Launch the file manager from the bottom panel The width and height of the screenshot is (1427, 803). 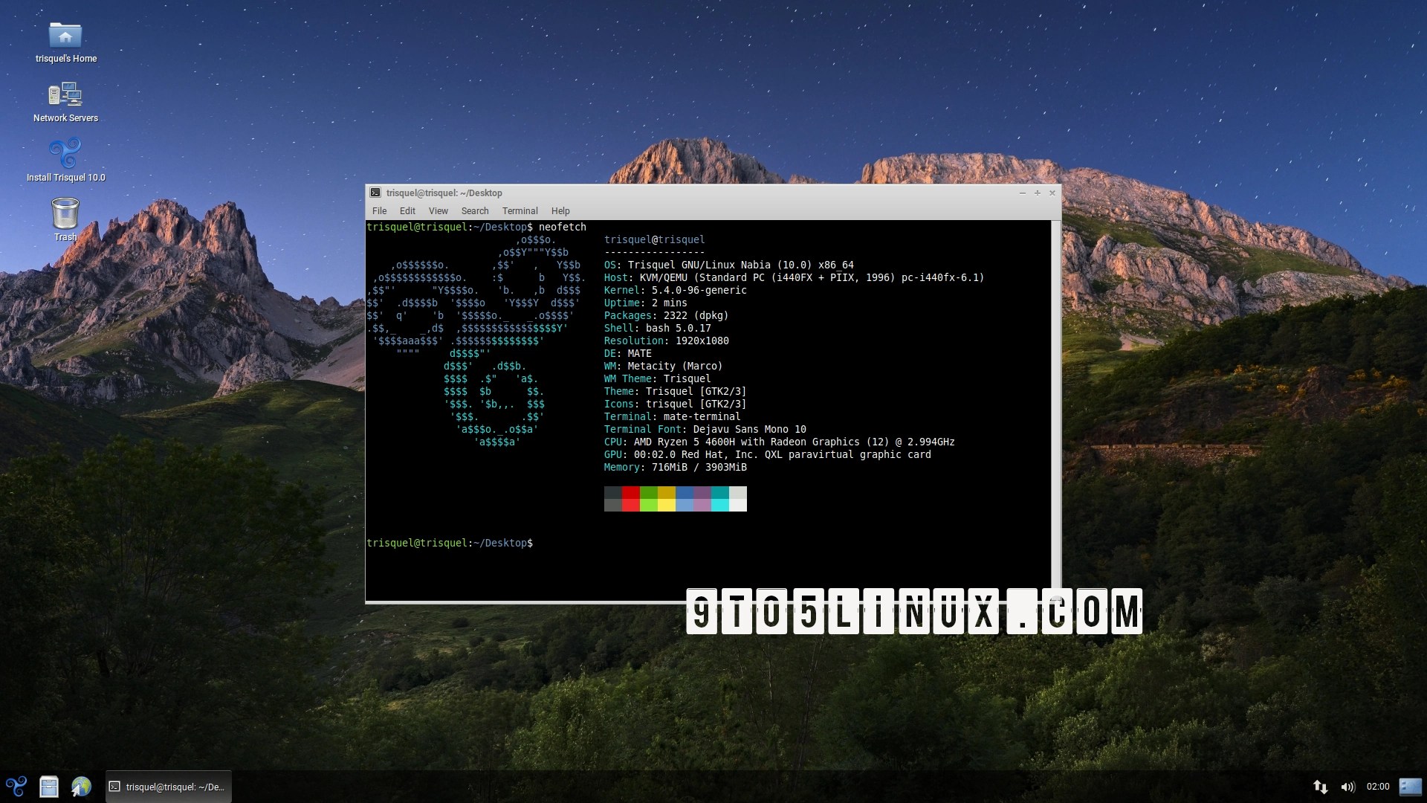tap(48, 787)
